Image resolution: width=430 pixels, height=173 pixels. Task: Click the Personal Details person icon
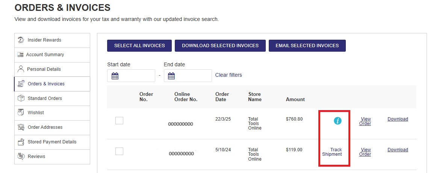[21, 69]
